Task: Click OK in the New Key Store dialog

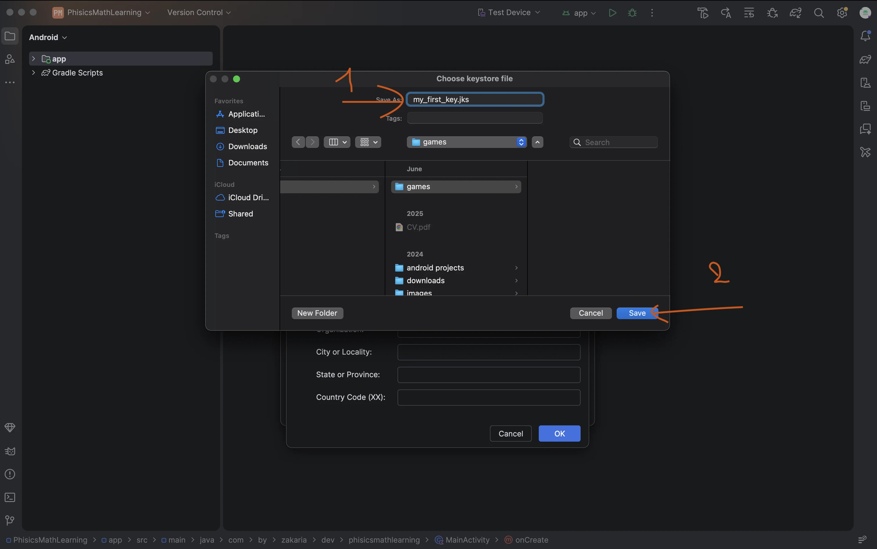Action: click(x=559, y=434)
